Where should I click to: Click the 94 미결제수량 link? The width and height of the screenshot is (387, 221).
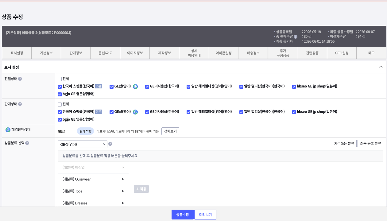[x=359, y=37]
